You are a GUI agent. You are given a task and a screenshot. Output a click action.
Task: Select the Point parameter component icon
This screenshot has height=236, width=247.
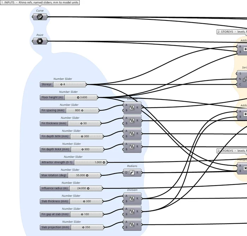tap(40, 41)
